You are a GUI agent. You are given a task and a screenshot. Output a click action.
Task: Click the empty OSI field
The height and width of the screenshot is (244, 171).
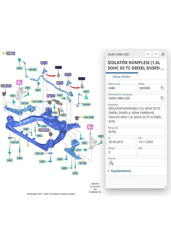[151, 152]
